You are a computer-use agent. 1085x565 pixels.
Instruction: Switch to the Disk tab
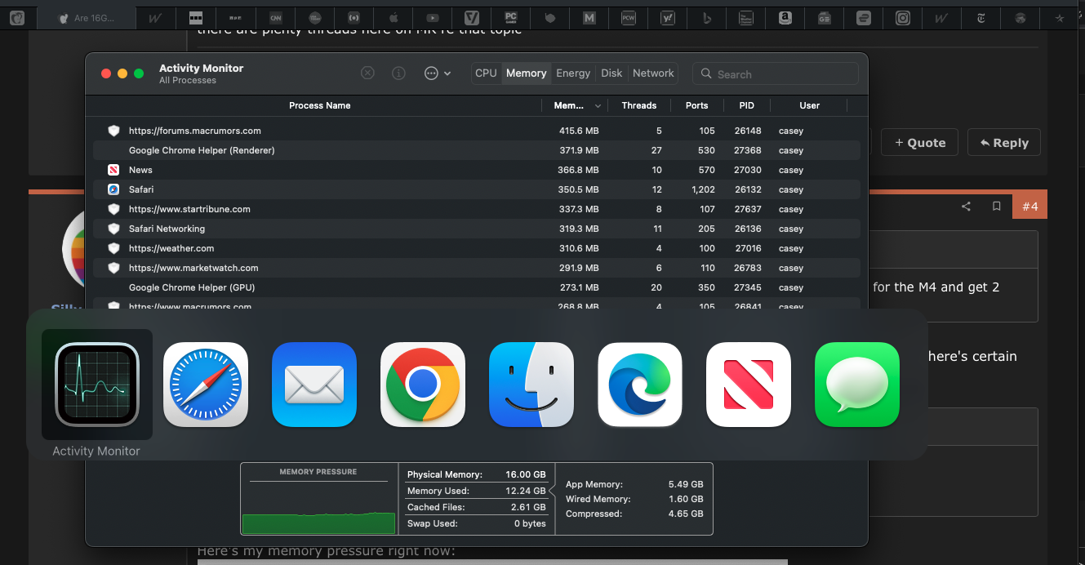pyautogui.click(x=611, y=73)
